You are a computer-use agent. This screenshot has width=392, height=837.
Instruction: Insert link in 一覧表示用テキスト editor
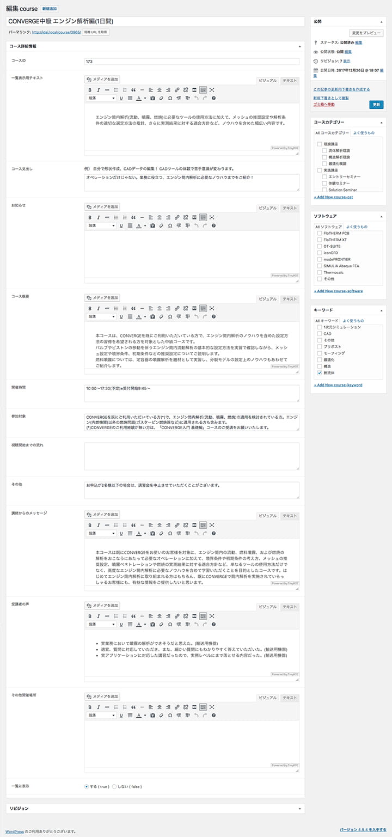click(177, 89)
